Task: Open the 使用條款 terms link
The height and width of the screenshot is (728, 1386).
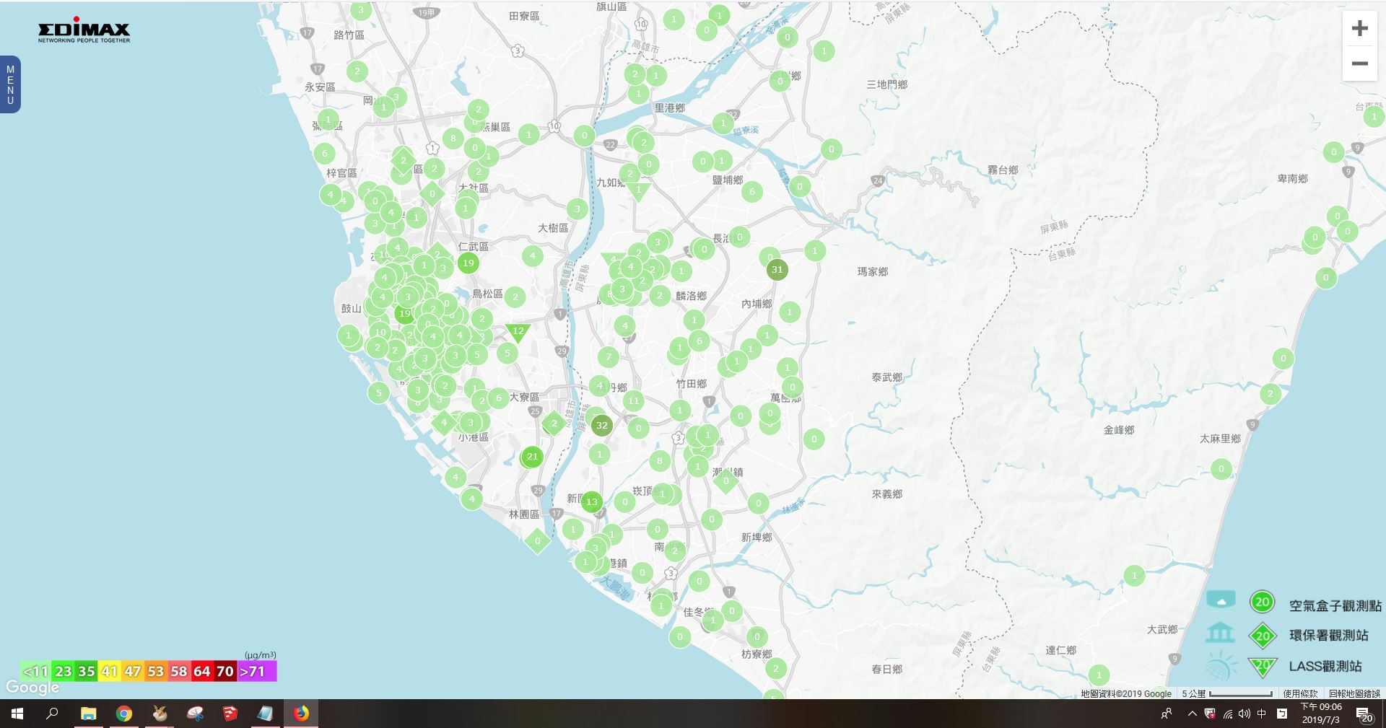Action: [1300, 693]
